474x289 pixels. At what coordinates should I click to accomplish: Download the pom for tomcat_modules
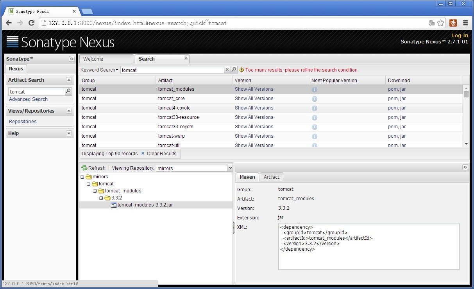tap(392, 89)
